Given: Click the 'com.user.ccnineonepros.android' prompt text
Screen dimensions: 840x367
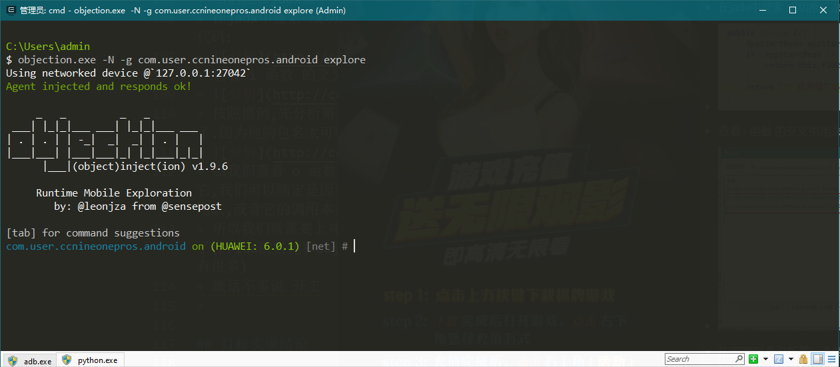Looking at the screenshot, I should pyautogui.click(x=96, y=246).
